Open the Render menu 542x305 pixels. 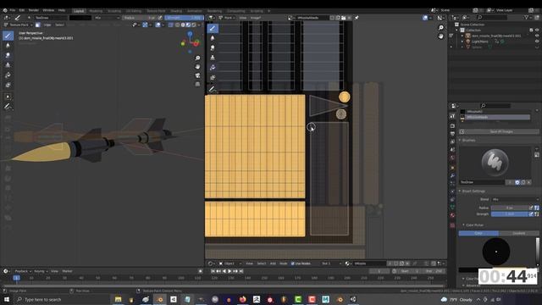[34, 10]
